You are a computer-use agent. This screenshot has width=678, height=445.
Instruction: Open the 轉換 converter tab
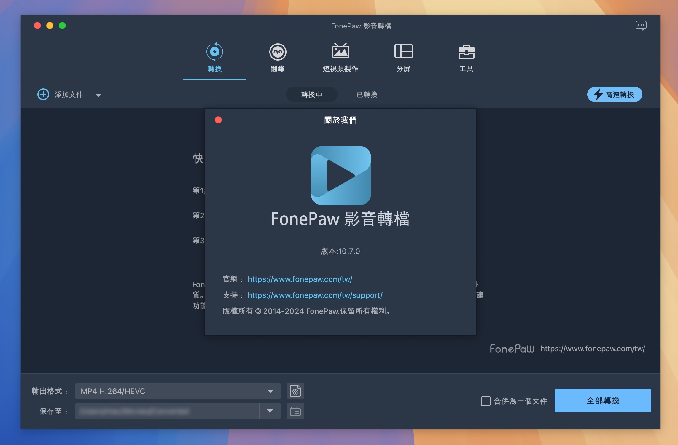(x=215, y=58)
